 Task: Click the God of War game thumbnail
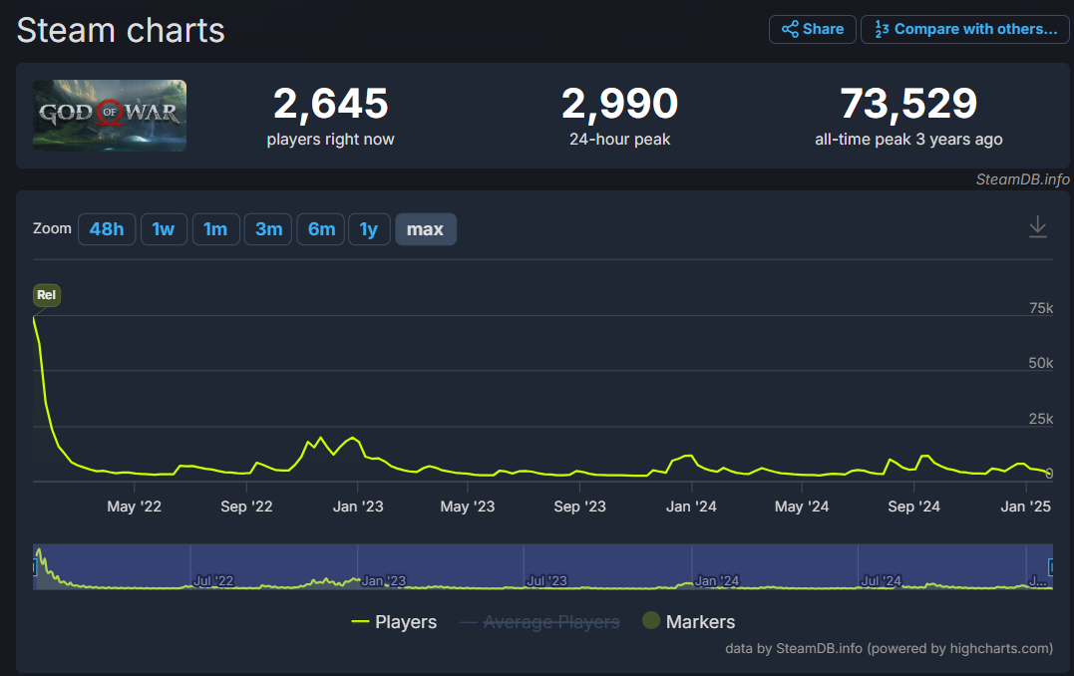click(110, 116)
